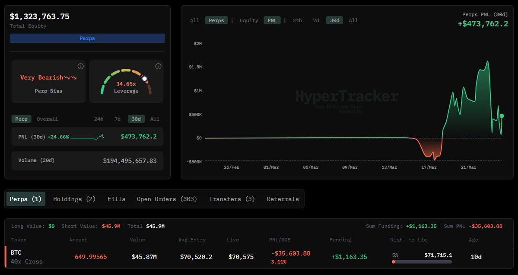Set stats period to 7d
The image size is (518, 275).
click(117, 119)
